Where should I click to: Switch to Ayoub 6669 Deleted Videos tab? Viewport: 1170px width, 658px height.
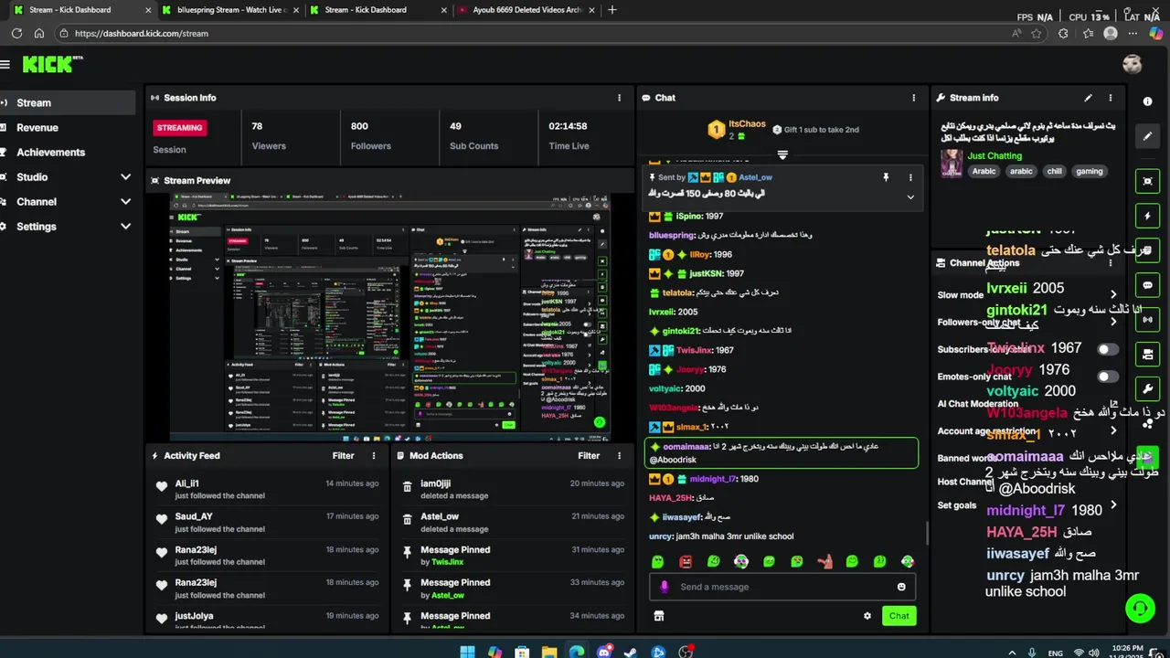coord(526,10)
